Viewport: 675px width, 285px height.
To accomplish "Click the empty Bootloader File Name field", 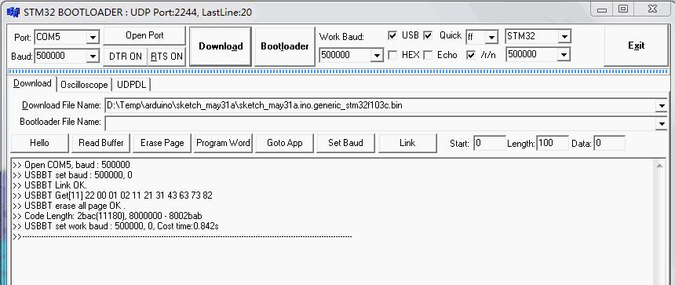I will (x=380, y=123).
